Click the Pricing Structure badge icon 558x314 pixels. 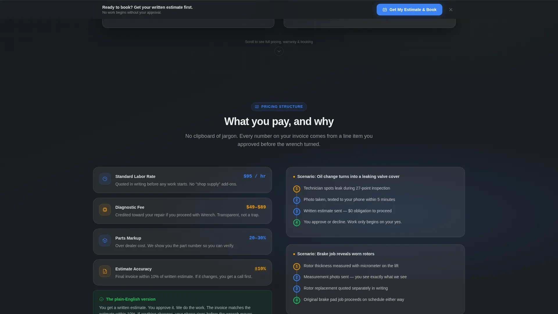click(257, 107)
